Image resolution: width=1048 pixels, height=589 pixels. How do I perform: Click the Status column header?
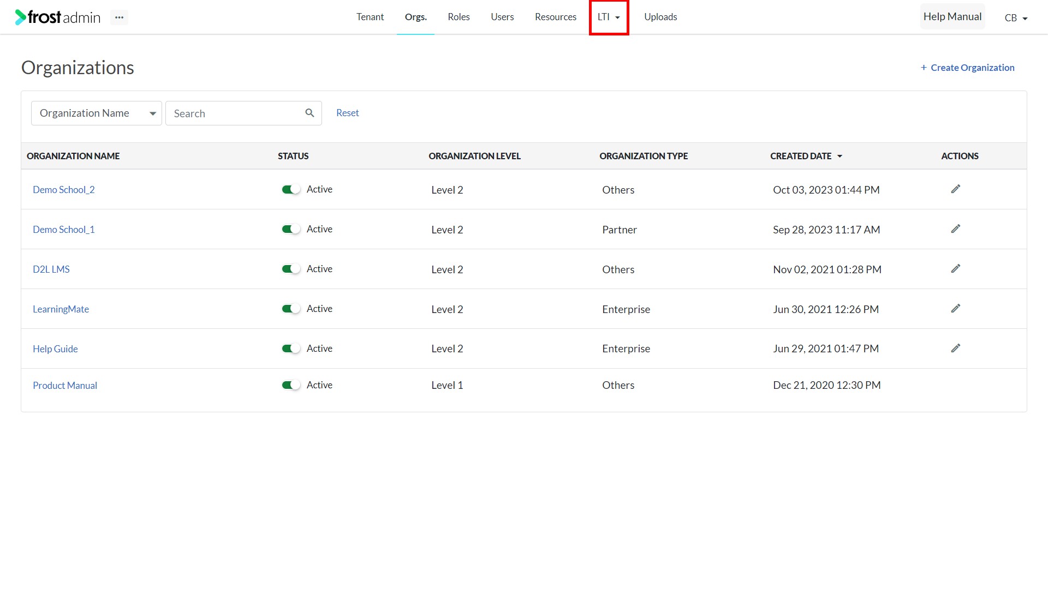click(293, 156)
